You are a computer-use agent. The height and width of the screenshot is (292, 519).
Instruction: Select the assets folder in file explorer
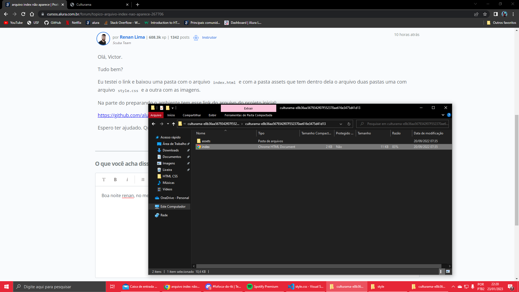click(206, 141)
